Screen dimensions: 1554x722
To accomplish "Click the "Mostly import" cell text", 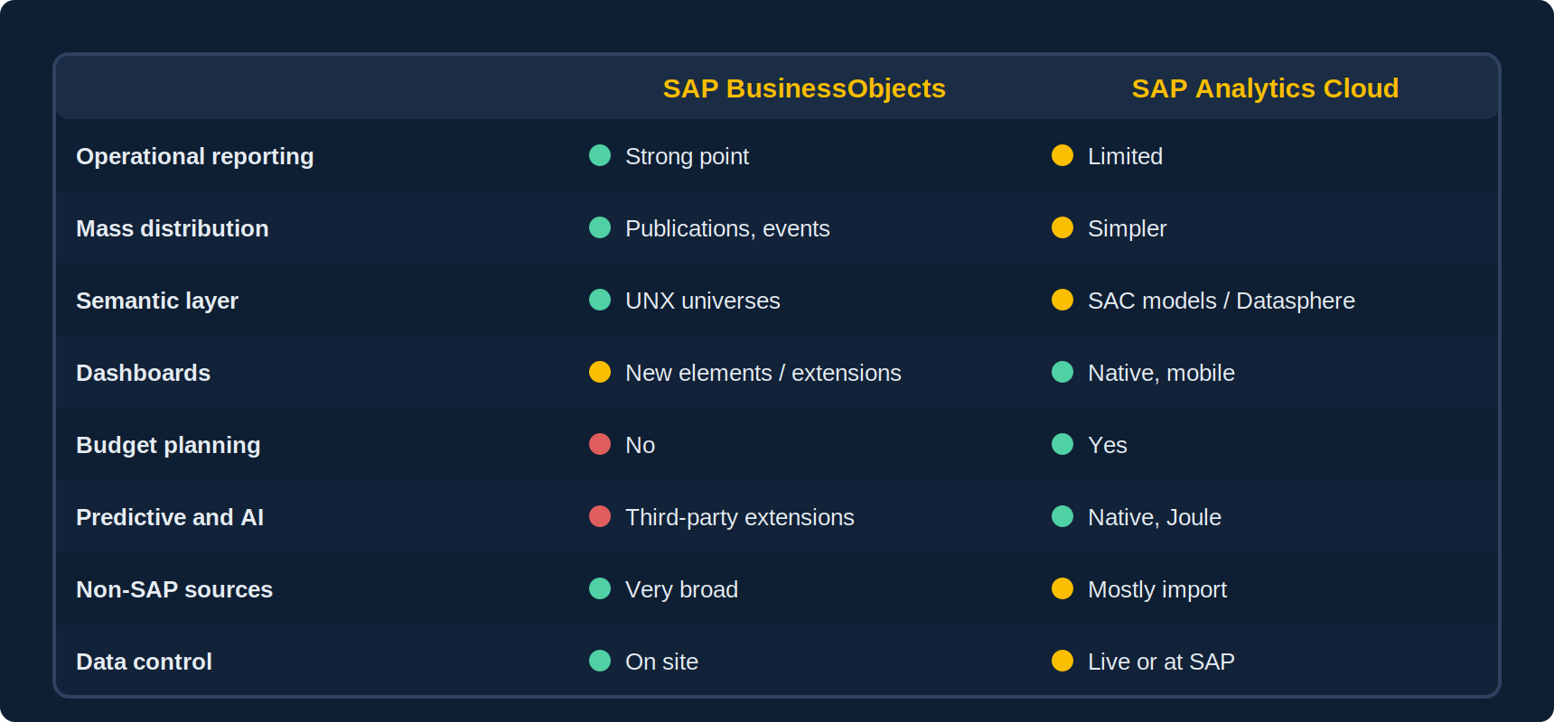I will (x=1157, y=589).
